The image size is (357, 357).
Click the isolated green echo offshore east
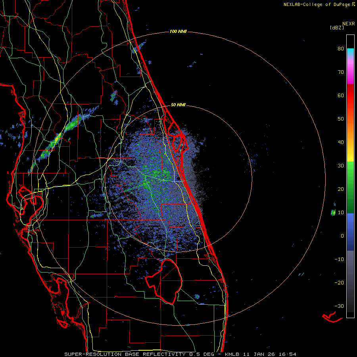(x=333, y=213)
